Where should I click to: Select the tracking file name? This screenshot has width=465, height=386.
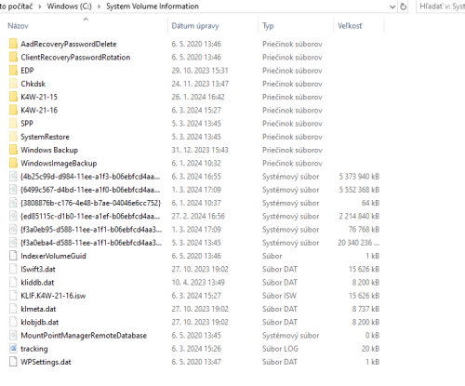pos(34,349)
